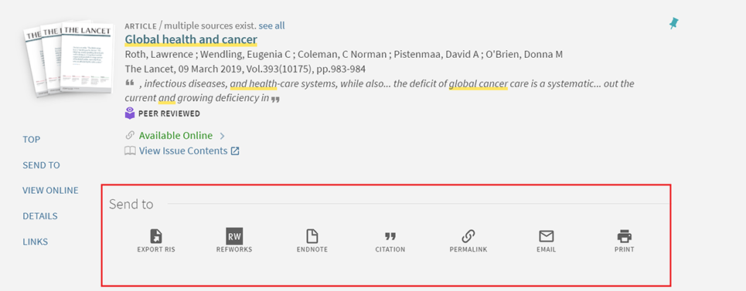Get the Permalink for this article
Screen dimensions: 746x291
pos(468,236)
